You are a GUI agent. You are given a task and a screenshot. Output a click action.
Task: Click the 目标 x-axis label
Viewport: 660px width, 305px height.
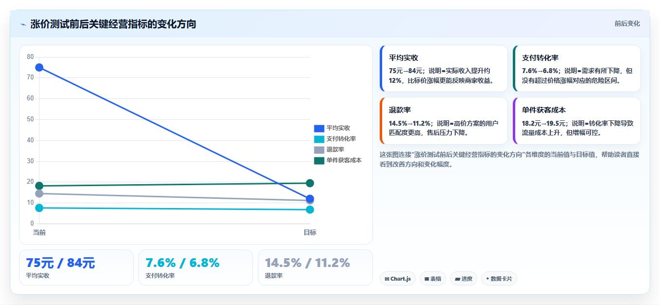pyautogui.click(x=310, y=232)
